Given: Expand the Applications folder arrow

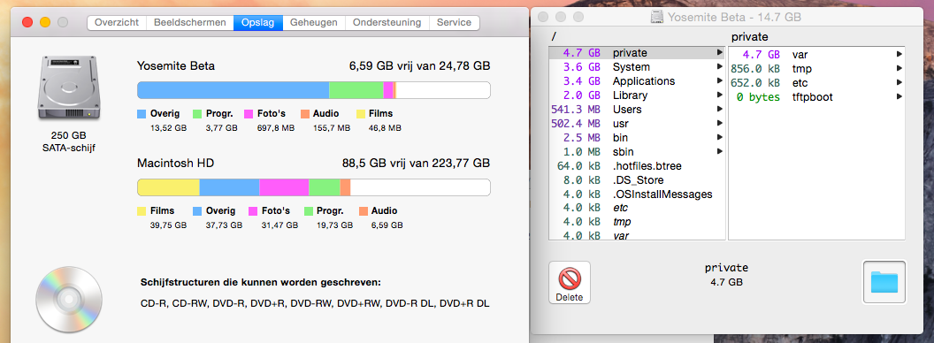Looking at the screenshot, I should (x=720, y=81).
